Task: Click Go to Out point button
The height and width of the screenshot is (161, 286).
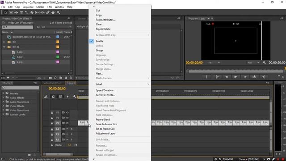Action: (264, 77)
